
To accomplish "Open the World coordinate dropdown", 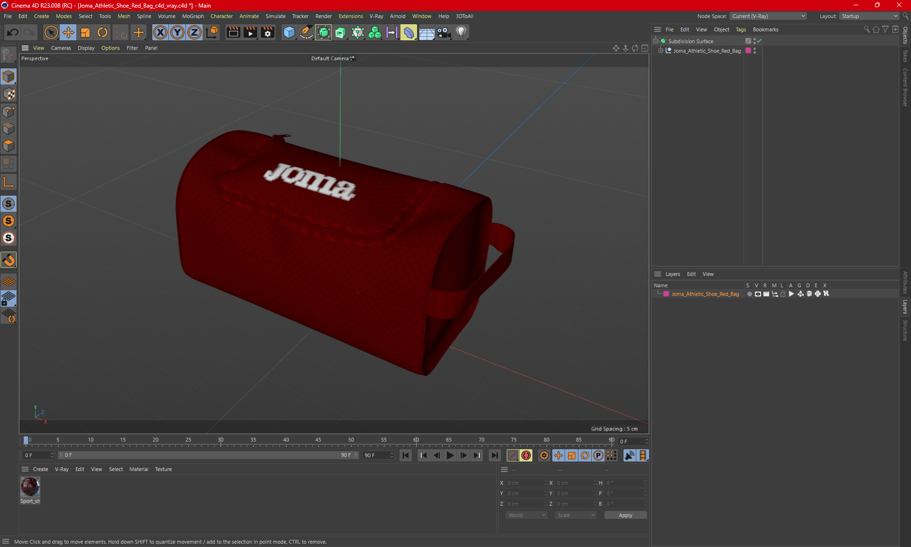I will [x=526, y=515].
